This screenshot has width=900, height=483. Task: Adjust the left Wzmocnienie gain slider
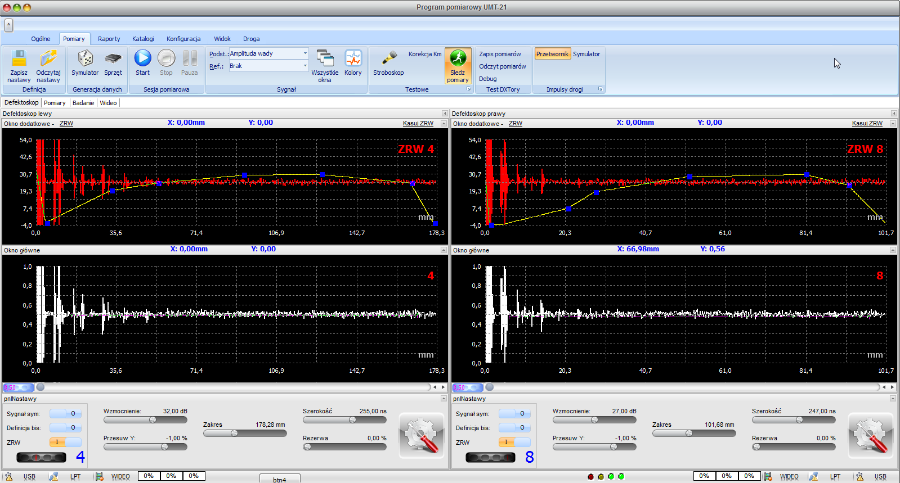pyautogui.click(x=153, y=420)
